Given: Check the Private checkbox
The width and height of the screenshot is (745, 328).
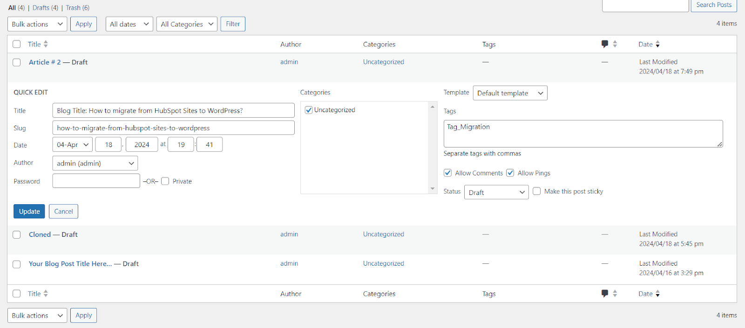Looking at the screenshot, I should [165, 181].
